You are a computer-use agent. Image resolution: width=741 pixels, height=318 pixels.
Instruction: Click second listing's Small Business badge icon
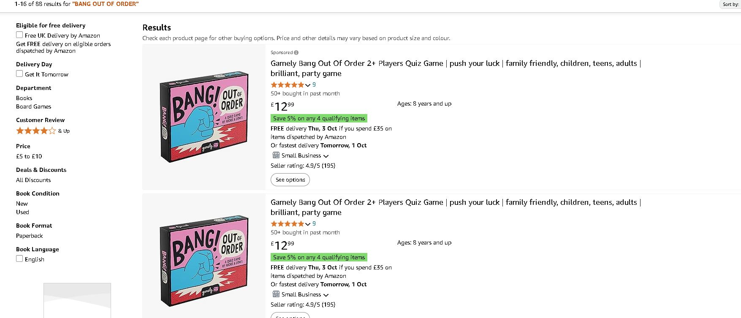tap(276, 294)
